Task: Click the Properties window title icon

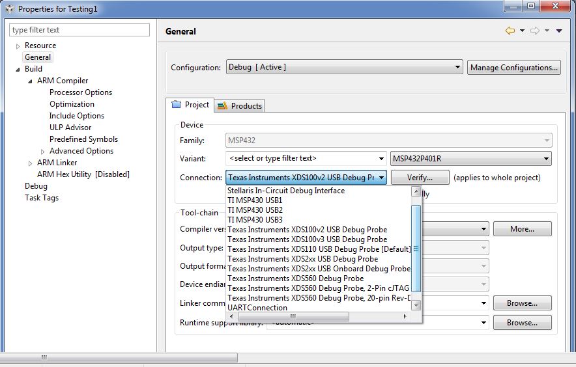Action: [10, 9]
